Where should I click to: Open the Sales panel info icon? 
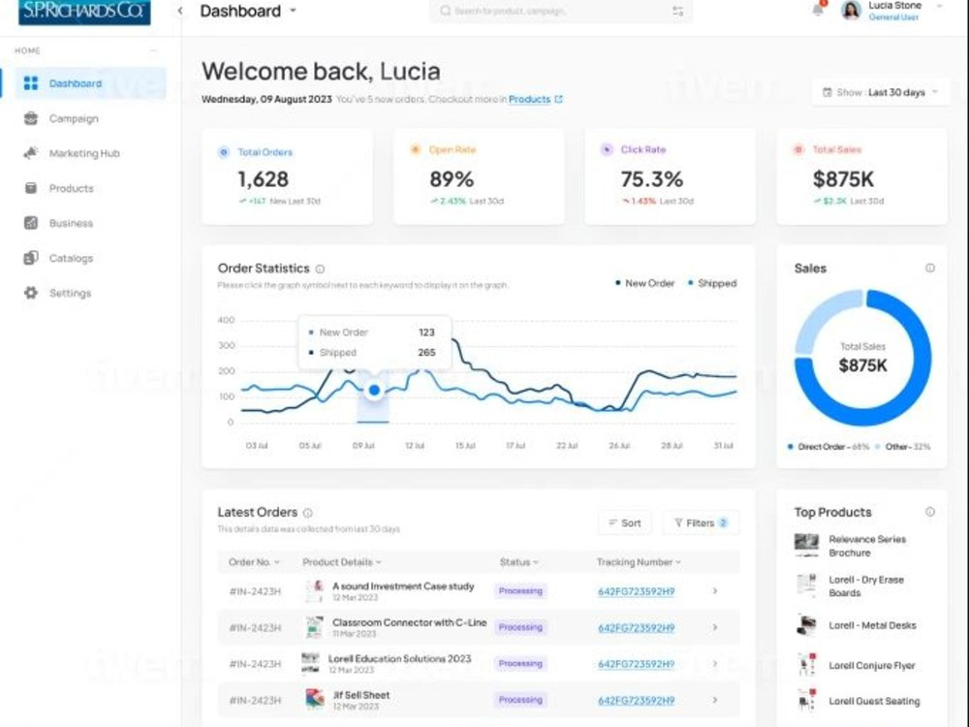[x=929, y=268]
